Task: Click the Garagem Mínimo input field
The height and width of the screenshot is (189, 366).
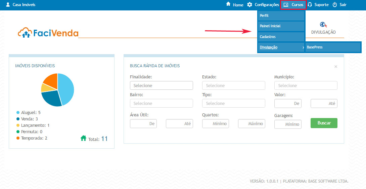Action: pos(288,124)
